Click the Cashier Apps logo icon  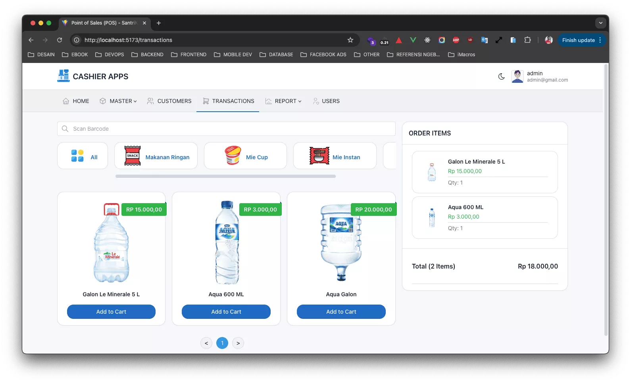click(x=63, y=76)
